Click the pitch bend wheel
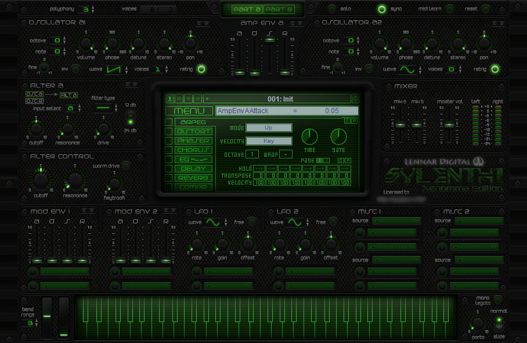This screenshot has height=343, width=527. tap(47, 316)
